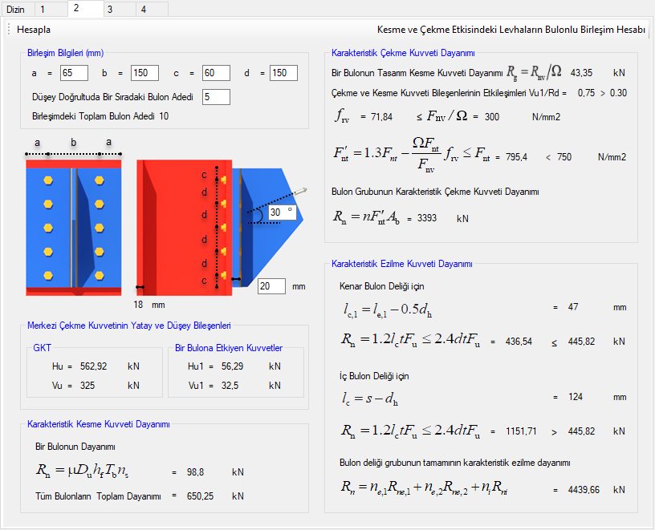Edit the 'c' dimension field showing 60

point(216,73)
